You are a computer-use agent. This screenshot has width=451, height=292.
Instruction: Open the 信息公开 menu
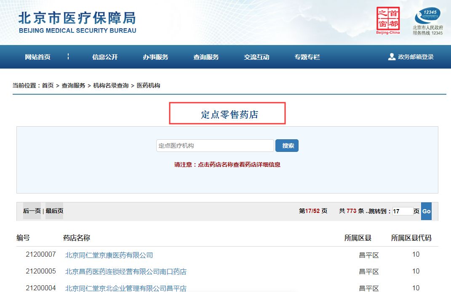point(105,57)
